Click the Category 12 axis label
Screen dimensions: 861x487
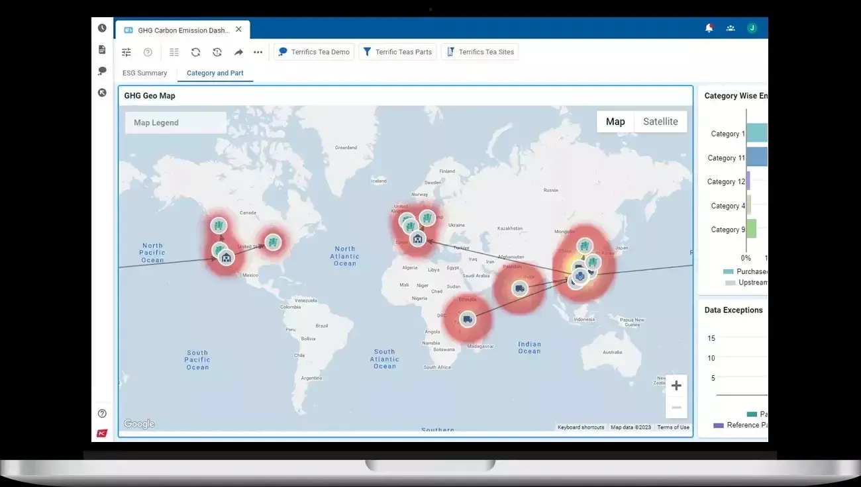pyautogui.click(x=726, y=182)
